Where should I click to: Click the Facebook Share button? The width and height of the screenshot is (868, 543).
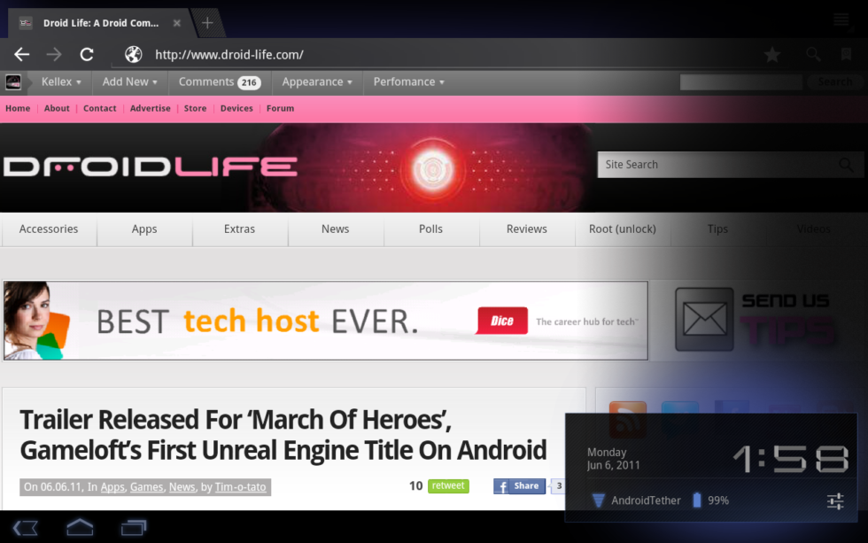point(519,486)
